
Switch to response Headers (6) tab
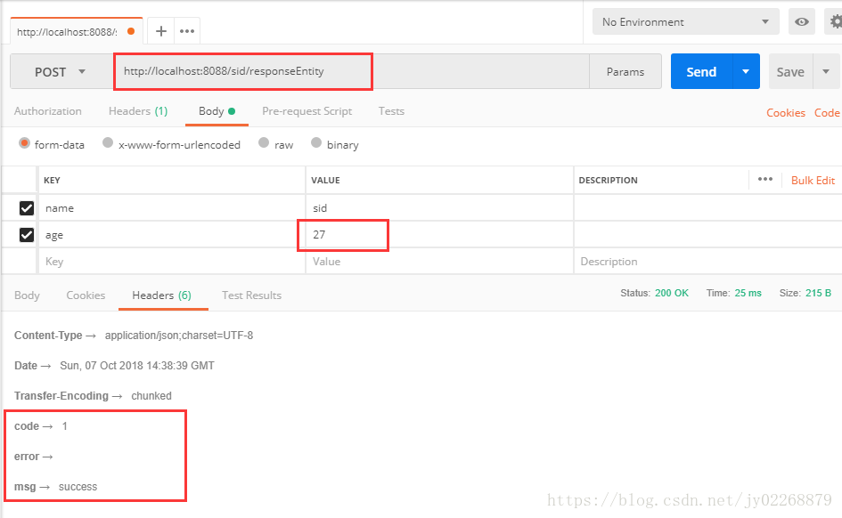(x=161, y=295)
